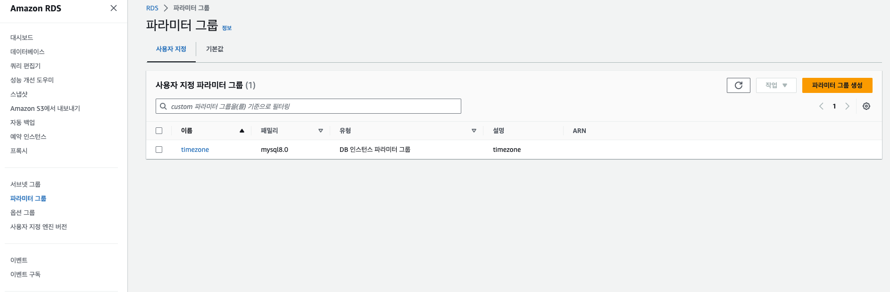Open table preferences gear icon
Viewport: 890px width, 292px height.
(866, 106)
